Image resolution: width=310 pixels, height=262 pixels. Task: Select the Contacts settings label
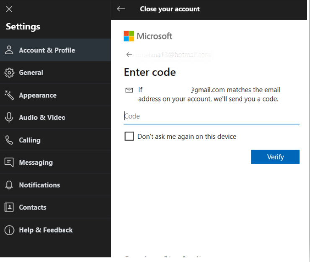[33, 207]
